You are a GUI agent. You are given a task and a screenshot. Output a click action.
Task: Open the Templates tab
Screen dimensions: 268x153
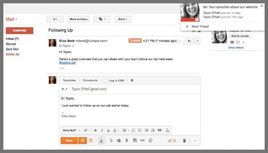pos(69,80)
